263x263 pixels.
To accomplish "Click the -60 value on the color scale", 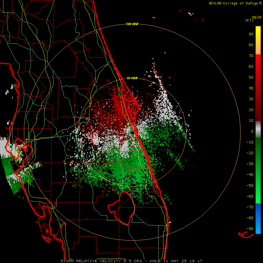I will click(x=250, y=196).
